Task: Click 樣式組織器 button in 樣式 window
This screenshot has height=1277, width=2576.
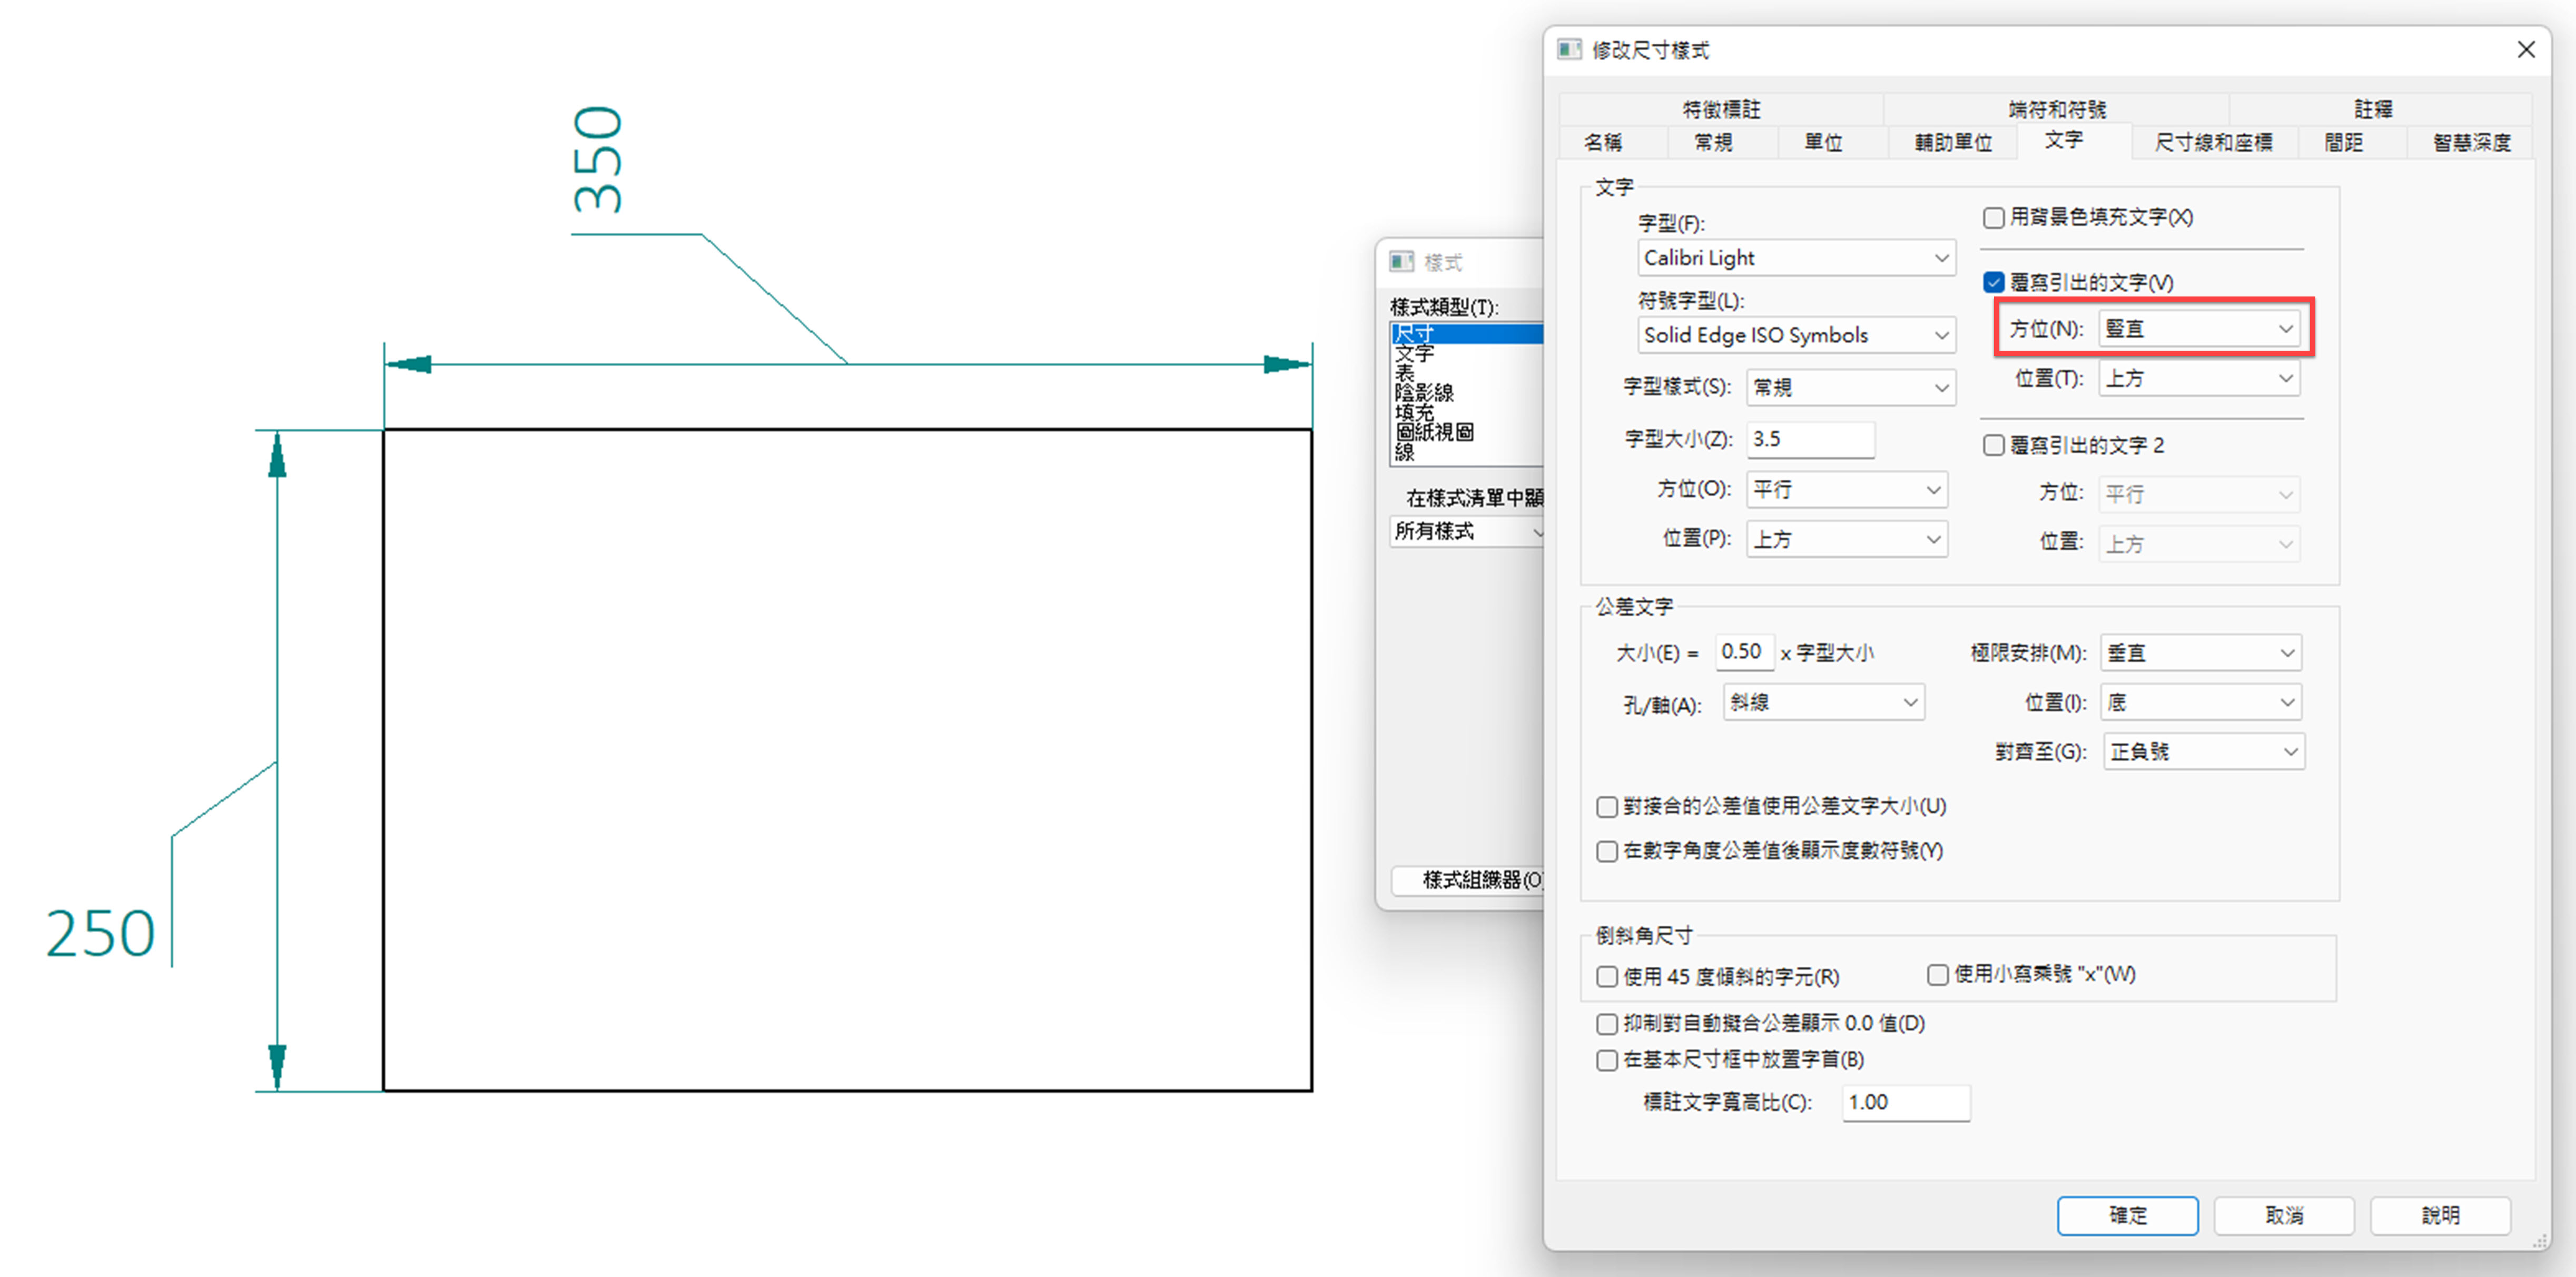Action: pyautogui.click(x=1468, y=880)
